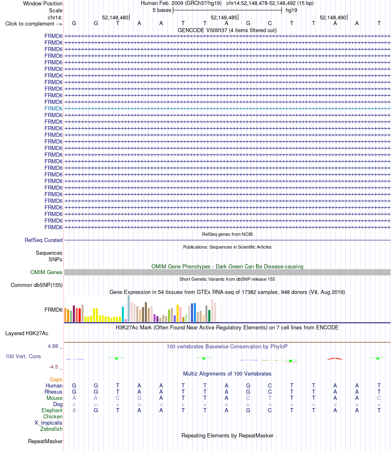Click the chr14:52,148,478-52,148,492 (15 bp) position text
This screenshot has width=391, height=451.
click(x=270, y=3)
